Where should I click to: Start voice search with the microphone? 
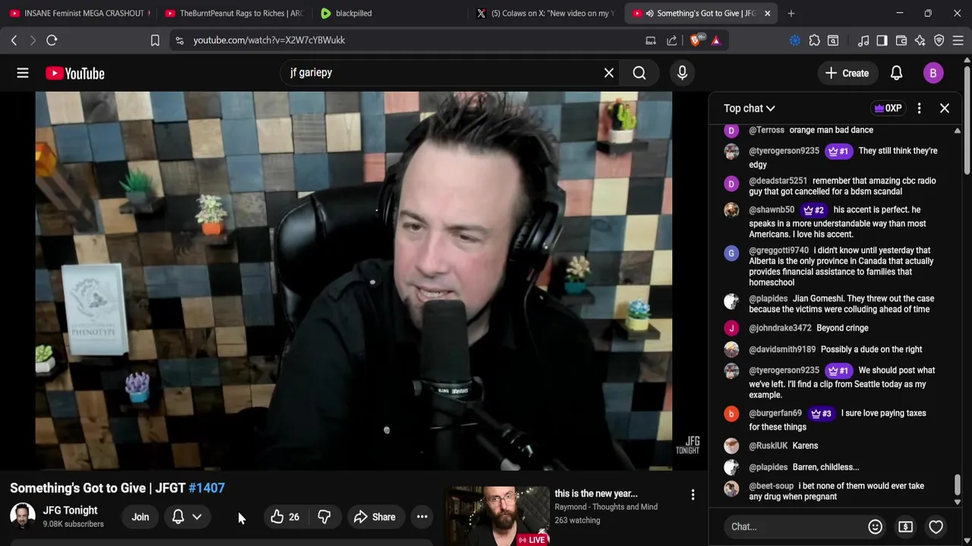682,73
